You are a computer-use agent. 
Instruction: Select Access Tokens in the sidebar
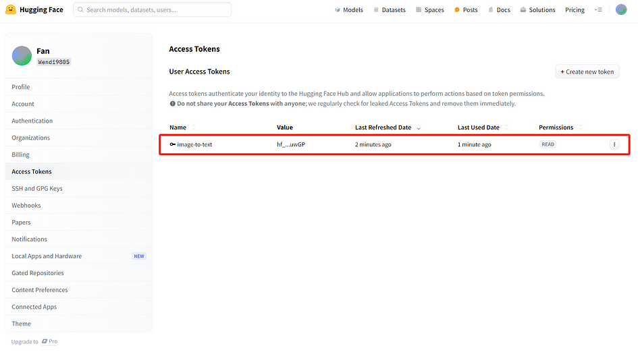click(79, 171)
